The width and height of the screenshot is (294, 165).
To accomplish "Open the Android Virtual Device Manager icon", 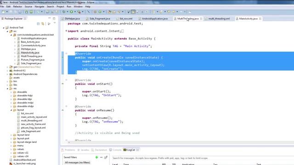I will point(31,12).
